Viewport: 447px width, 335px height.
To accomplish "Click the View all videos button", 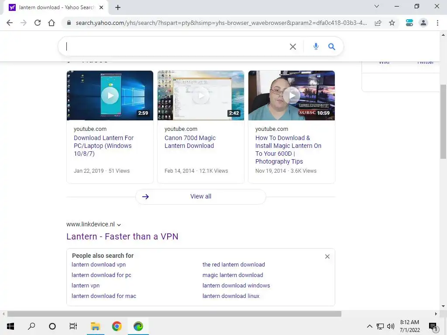I will point(201,197).
